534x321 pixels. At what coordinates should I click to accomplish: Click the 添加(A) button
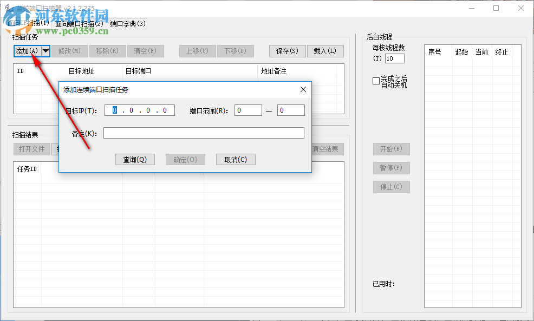[28, 51]
